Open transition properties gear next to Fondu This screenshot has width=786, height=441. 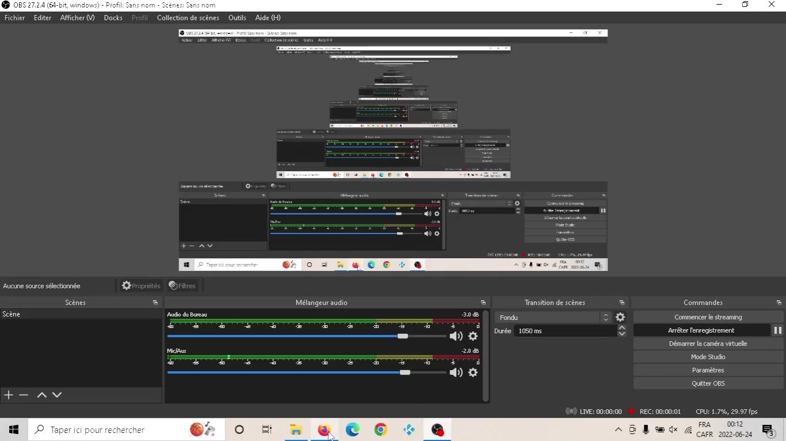click(620, 317)
